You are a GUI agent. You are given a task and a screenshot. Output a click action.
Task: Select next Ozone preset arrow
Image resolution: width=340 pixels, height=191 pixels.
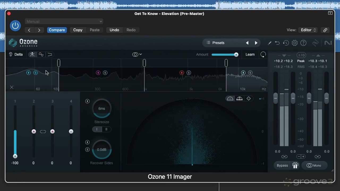(x=256, y=43)
